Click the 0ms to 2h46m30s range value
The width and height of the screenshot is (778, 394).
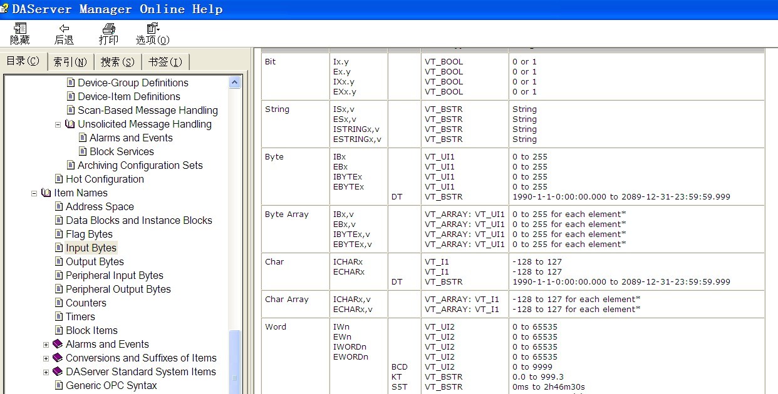(x=549, y=387)
